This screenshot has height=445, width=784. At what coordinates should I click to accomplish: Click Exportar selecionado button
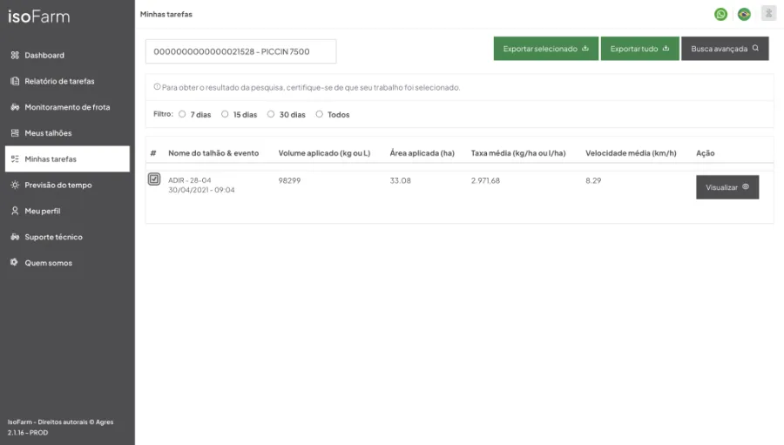coord(546,49)
